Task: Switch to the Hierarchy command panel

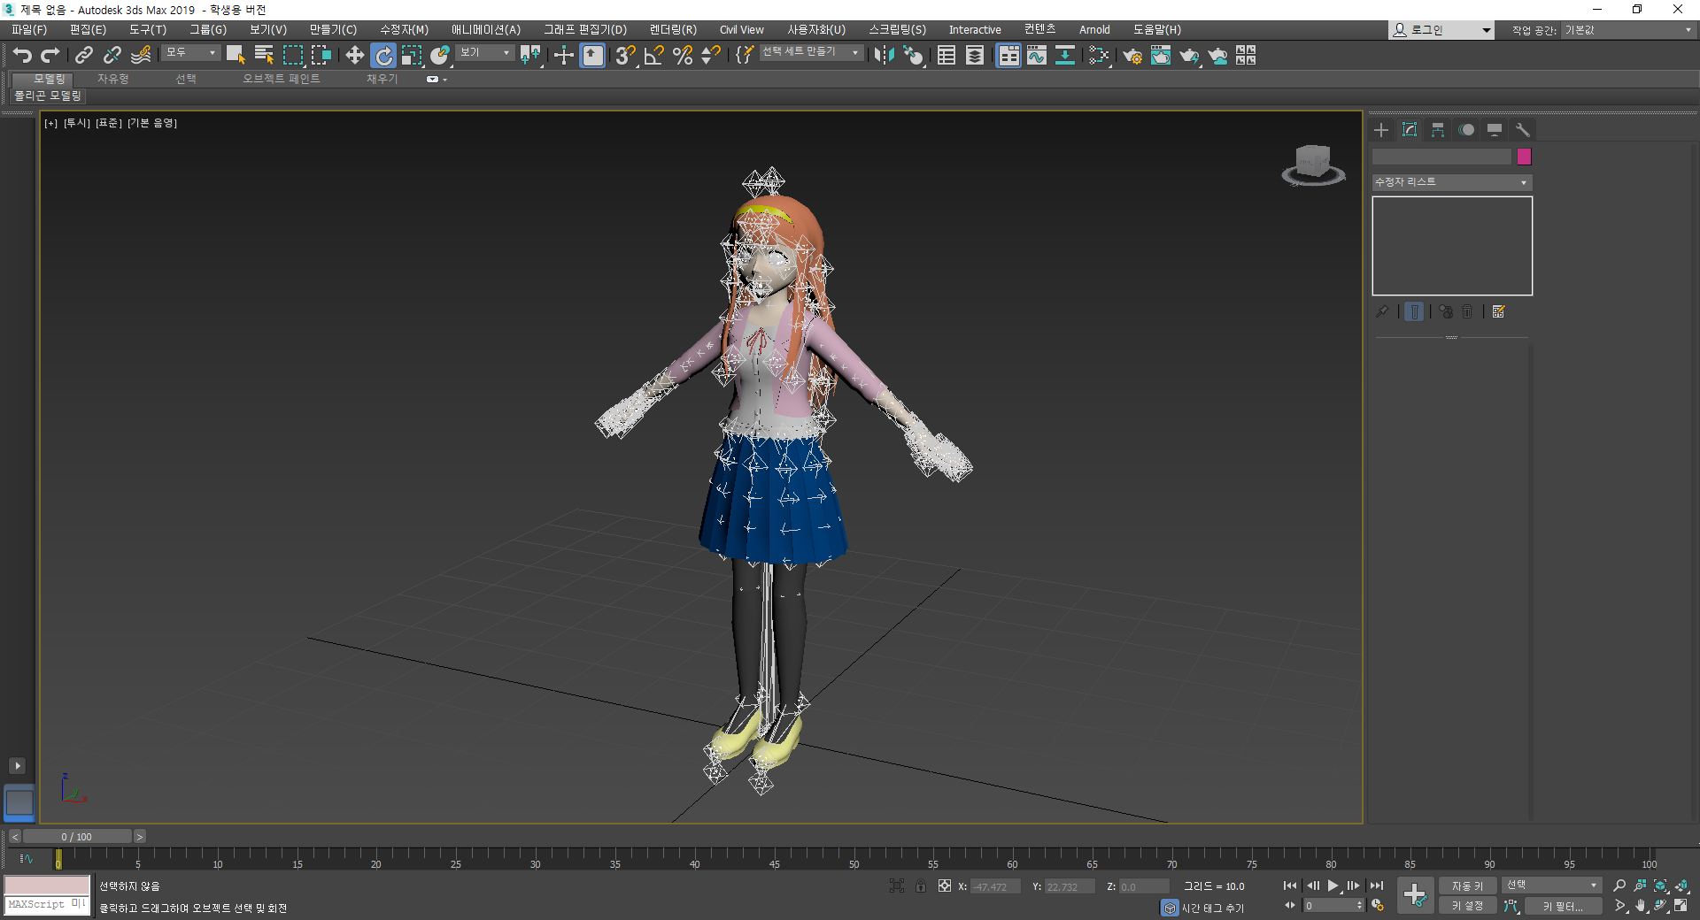Action: pos(1438,130)
